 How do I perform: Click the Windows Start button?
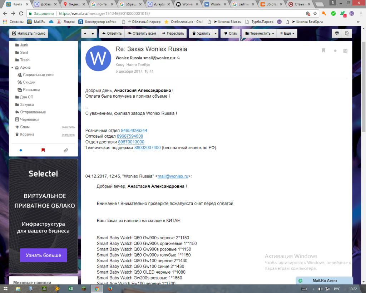pyautogui.click(x=5, y=289)
